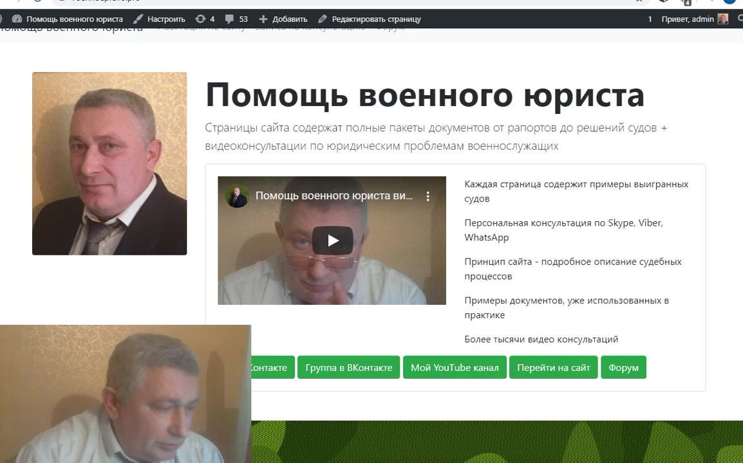Click Редактировать страницу in admin bar
The image size is (743, 463).
pos(376,19)
